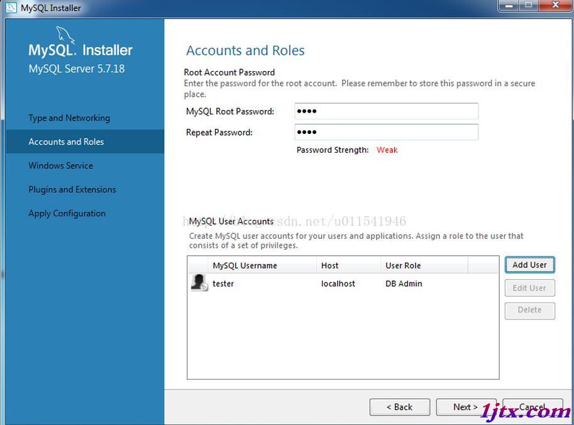Click into the Repeat Password field
The image size is (574, 425).
click(x=386, y=132)
